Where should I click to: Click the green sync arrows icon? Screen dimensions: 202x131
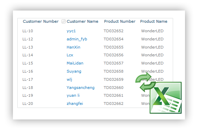coord(145,82)
